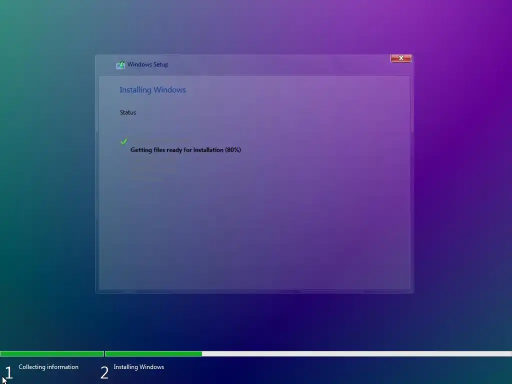The image size is (512, 384).
Task: Click the bottom 'Installing Windows' step 2 label
Action: [x=139, y=367]
